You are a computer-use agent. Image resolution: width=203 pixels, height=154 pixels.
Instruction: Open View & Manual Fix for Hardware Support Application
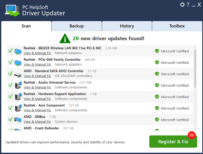click(x=37, y=99)
